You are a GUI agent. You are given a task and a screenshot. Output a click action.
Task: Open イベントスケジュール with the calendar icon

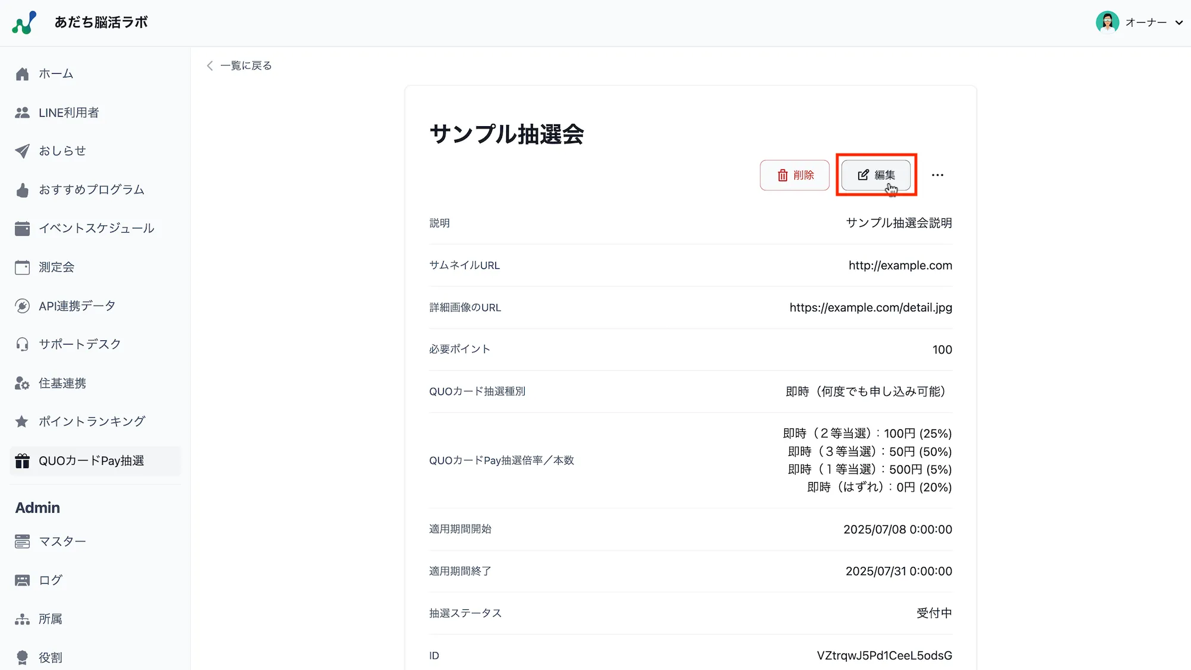pos(22,228)
